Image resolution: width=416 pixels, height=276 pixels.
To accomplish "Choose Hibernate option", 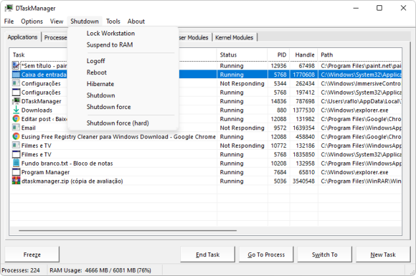I will point(100,84).
